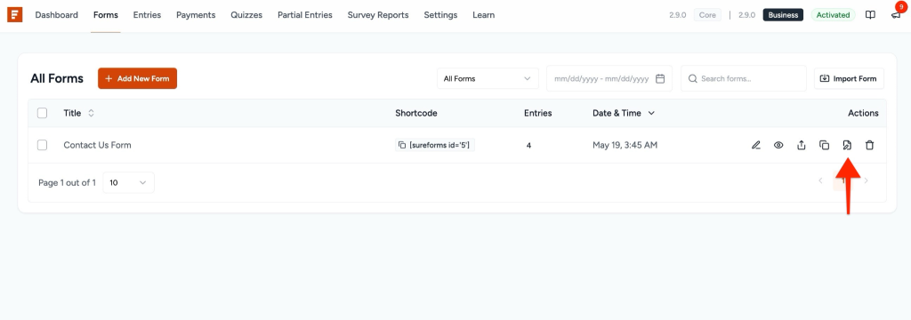
Task: Open the Quizzes section
Action: click(x=246, y=15)
